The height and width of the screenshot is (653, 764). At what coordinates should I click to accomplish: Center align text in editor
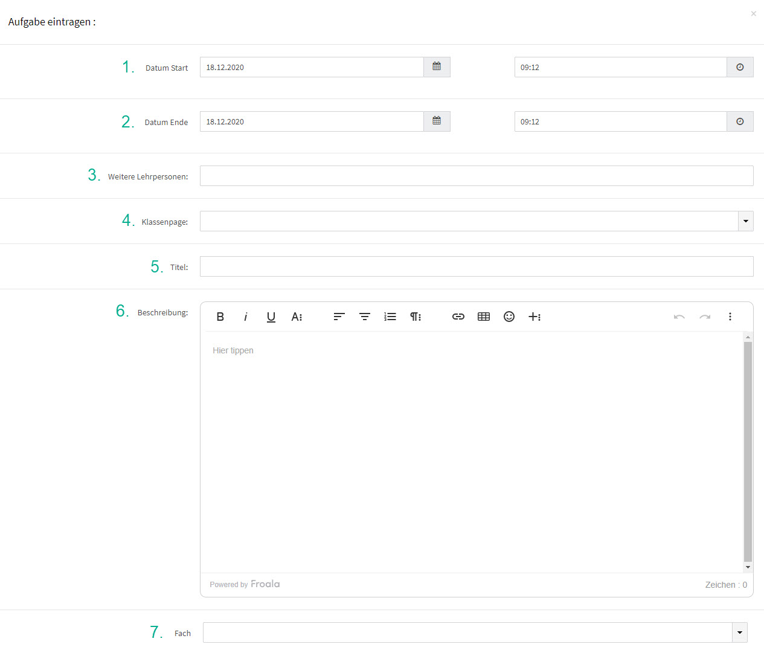pyautogui.click(x=365, y=317)
